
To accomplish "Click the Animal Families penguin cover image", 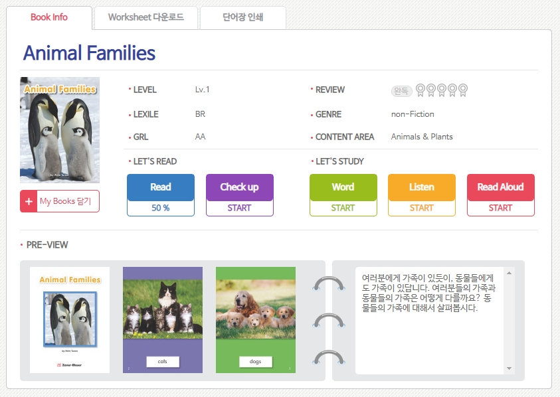I will click(60, 130).
